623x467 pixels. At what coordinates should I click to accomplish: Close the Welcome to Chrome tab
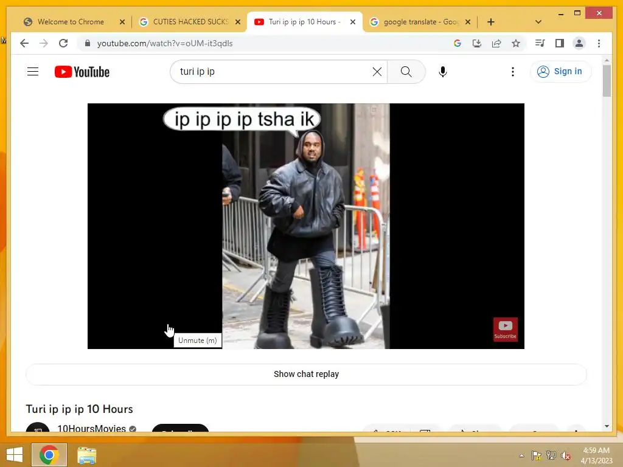tap(122, 22)
